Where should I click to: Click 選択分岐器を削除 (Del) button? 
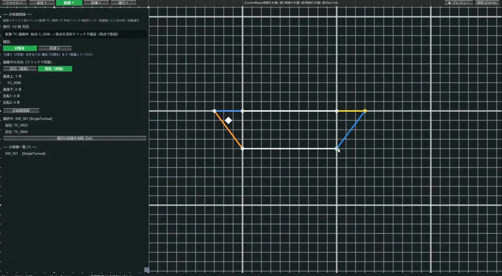[x=75, y=139]
